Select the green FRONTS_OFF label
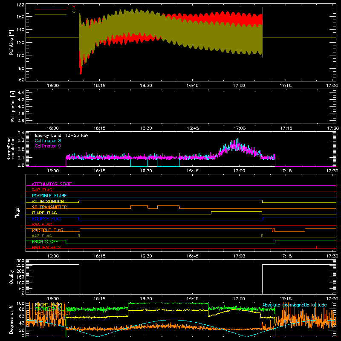 pyautogui.click(x=45, y=242)
